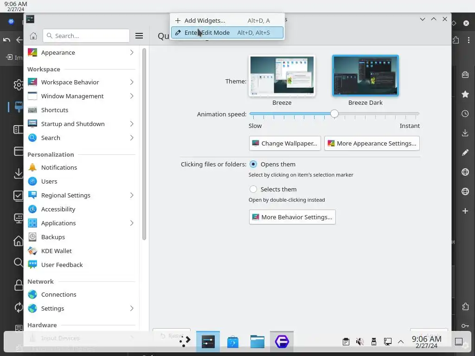The image size is (475, 356).
Task: Open Shortcuts settings page
Action: pos(81,110)
